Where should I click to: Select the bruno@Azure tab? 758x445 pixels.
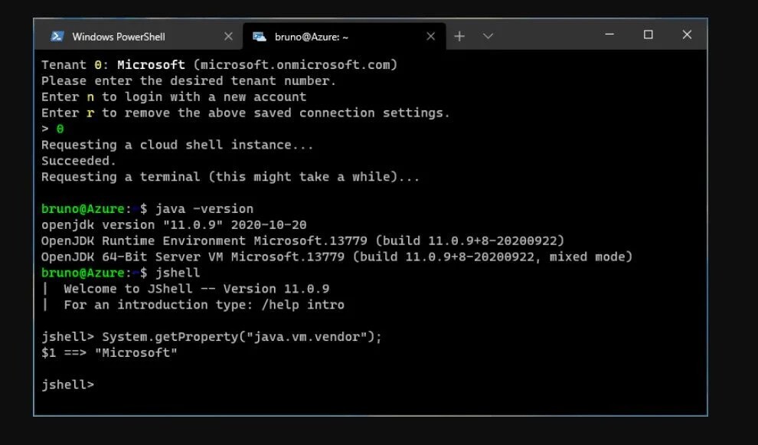(314, 35)
